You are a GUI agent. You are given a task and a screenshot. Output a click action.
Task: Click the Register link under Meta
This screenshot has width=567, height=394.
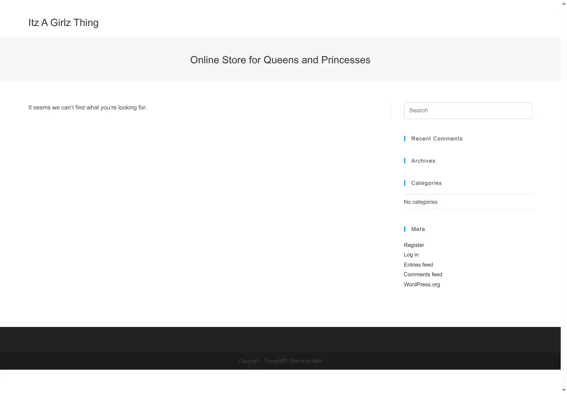click(x=414, y=245)
